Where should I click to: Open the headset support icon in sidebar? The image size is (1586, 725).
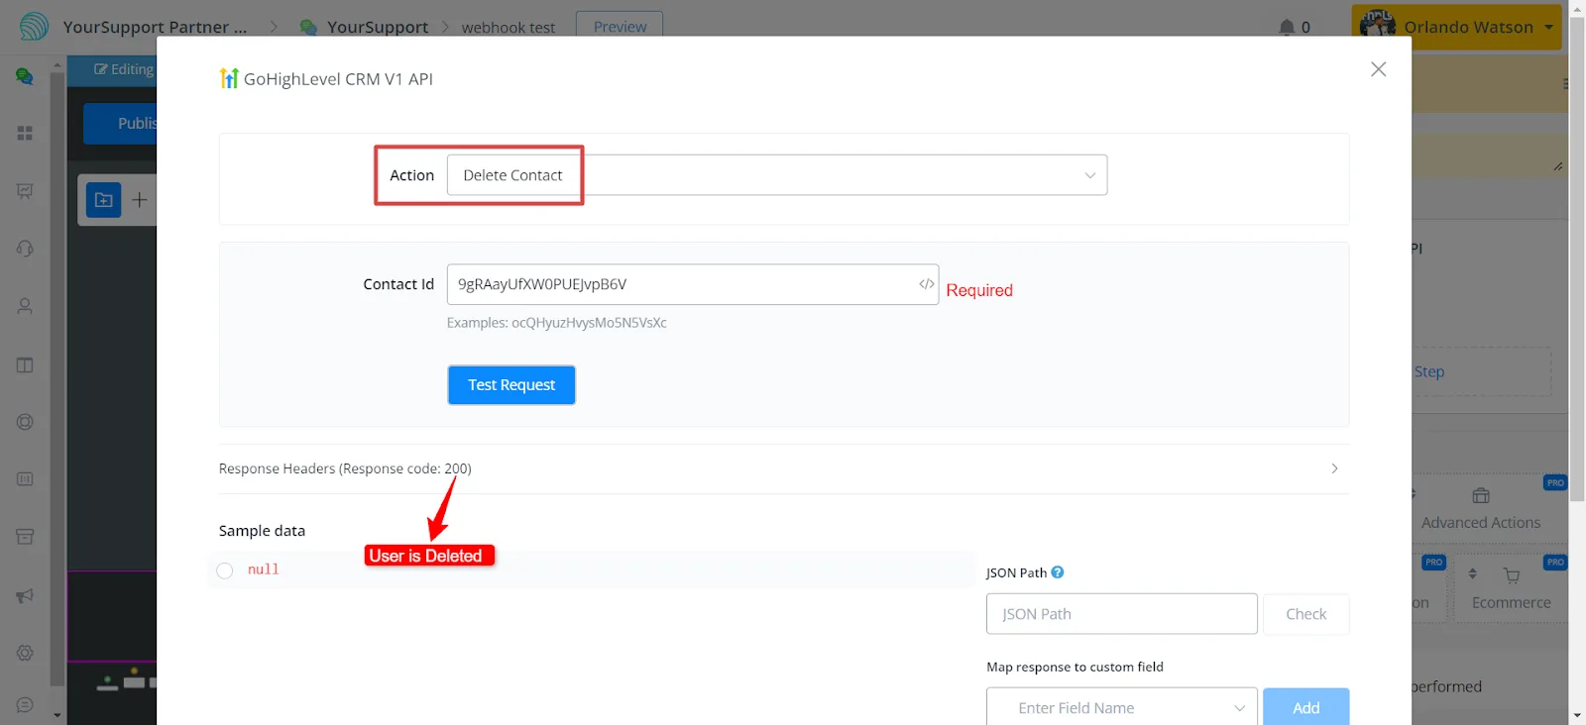point(25,249)
